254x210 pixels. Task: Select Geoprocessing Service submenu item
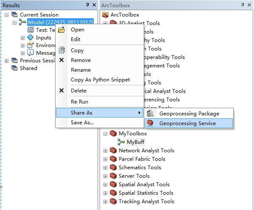coord(189,123)
